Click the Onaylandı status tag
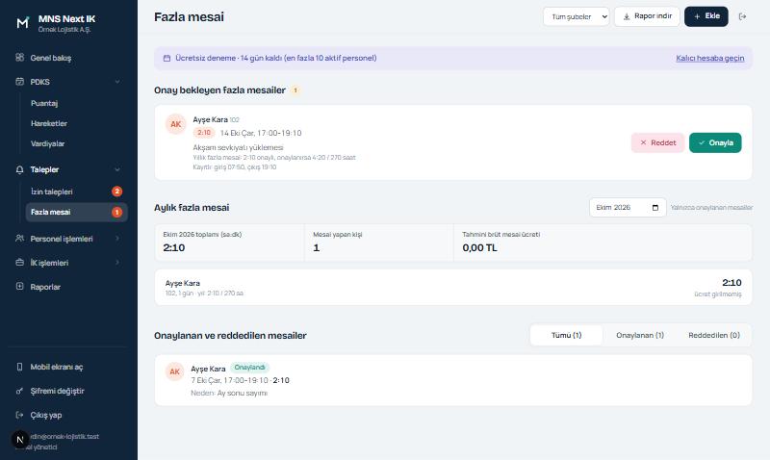Viewport: 770px width, 460px height. [249, 368]
